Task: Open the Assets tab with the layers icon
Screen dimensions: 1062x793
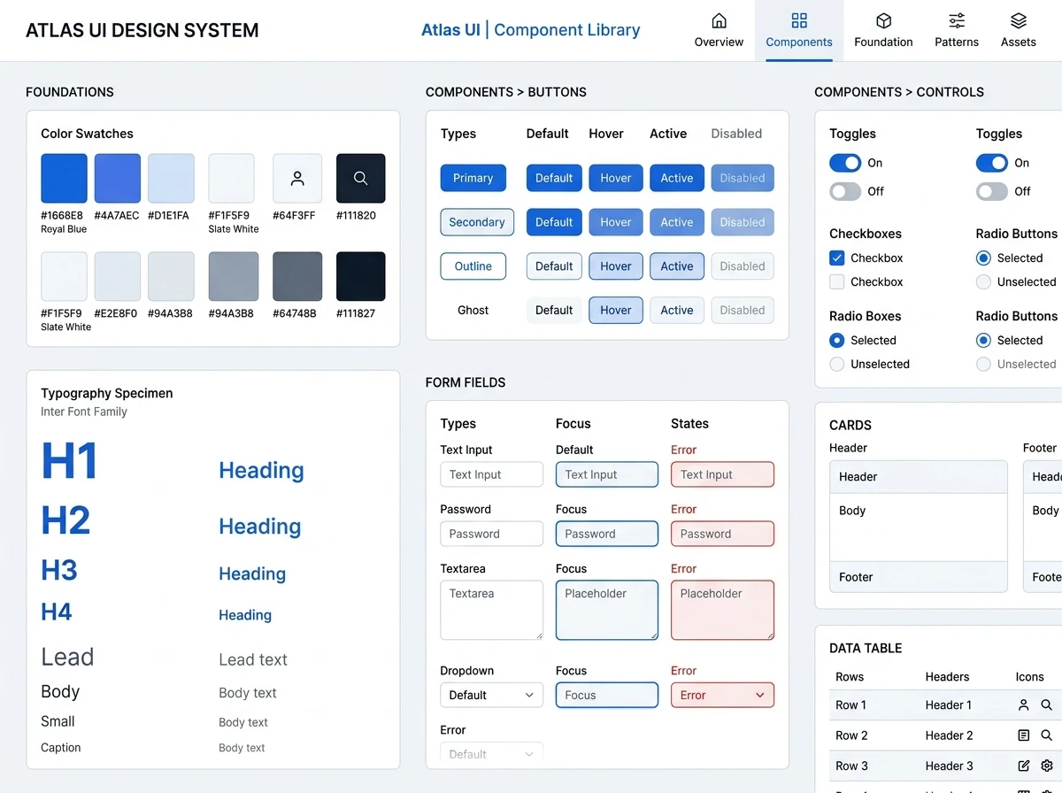Action: pyautogui.click(x=1019, y=30)
